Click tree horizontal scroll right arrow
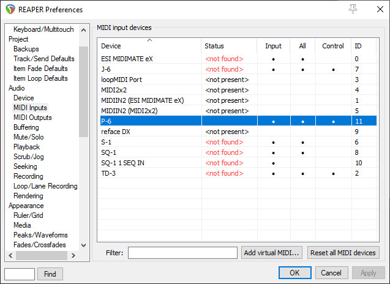The width and height of the screenshot is (390, 284). point(73,255)
